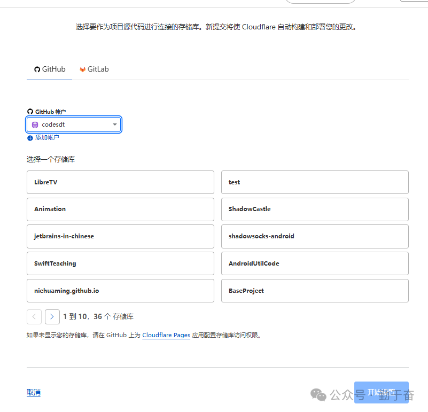Viewport: 428px width, 412px height.
Task: Open the GitHub account dropdown
Action: click(73, 124)
